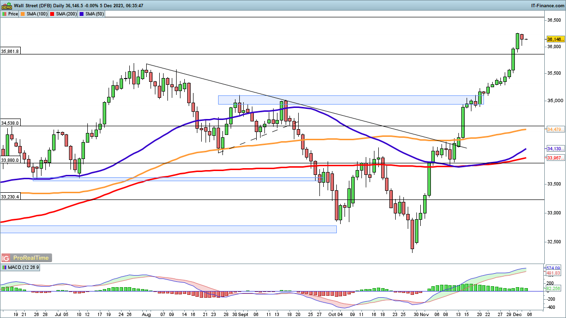Click the Nov label on the date axis
The height and width of the screenshot is (318, 566).
[424, 315]
